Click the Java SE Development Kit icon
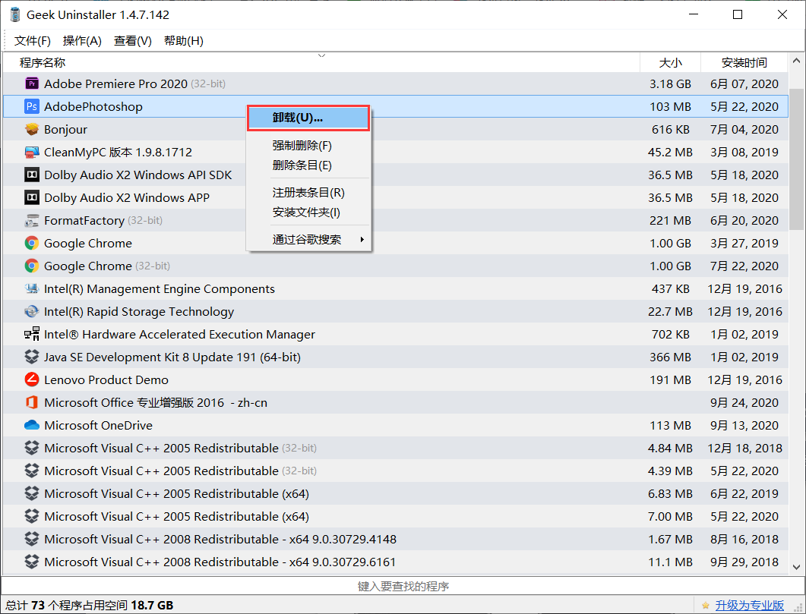This screenshot has height=614, width=806. coord(32,357)
